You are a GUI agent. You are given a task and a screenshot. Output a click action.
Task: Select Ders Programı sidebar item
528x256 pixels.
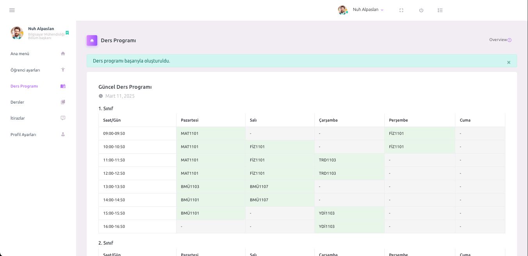point(24,86)
